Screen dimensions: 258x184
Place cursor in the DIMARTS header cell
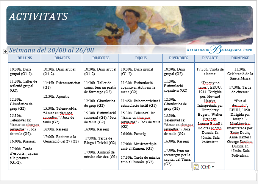tap(61, 58)
